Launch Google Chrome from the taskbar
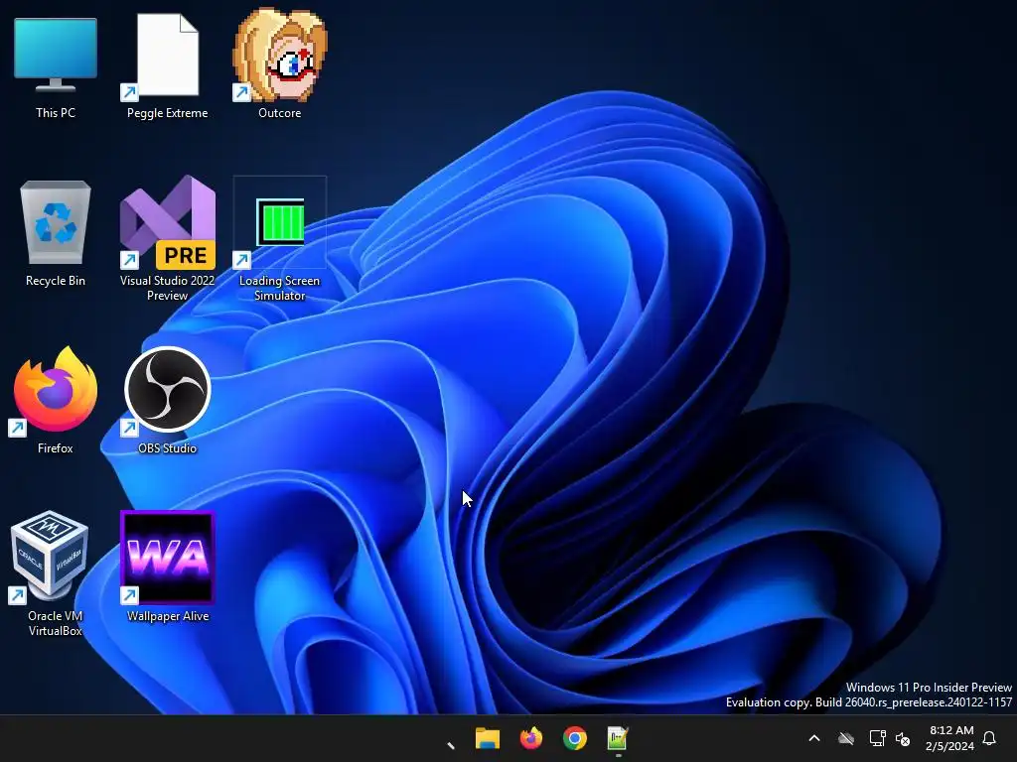Screen dimensions: 1017x762 575,738
